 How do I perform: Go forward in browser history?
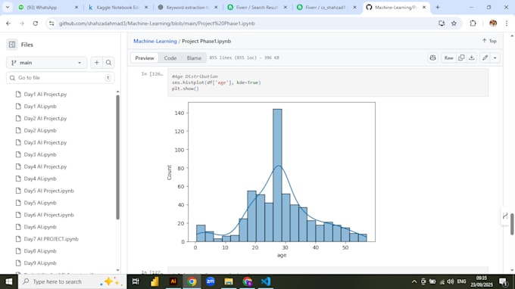pyautogui.click(x=22, y=23)
